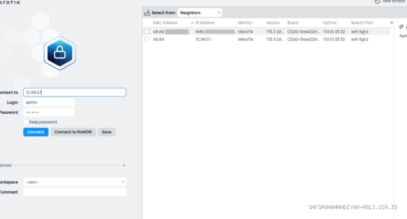This screenshot has height=219, width=407.
Task: Click MikroTik identity in the fe80 row
Action: point(246,32)
